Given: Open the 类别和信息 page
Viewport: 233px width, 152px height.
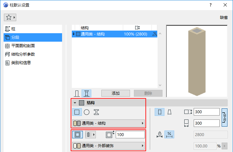Looking at the screenshot, I should (33, 63).
